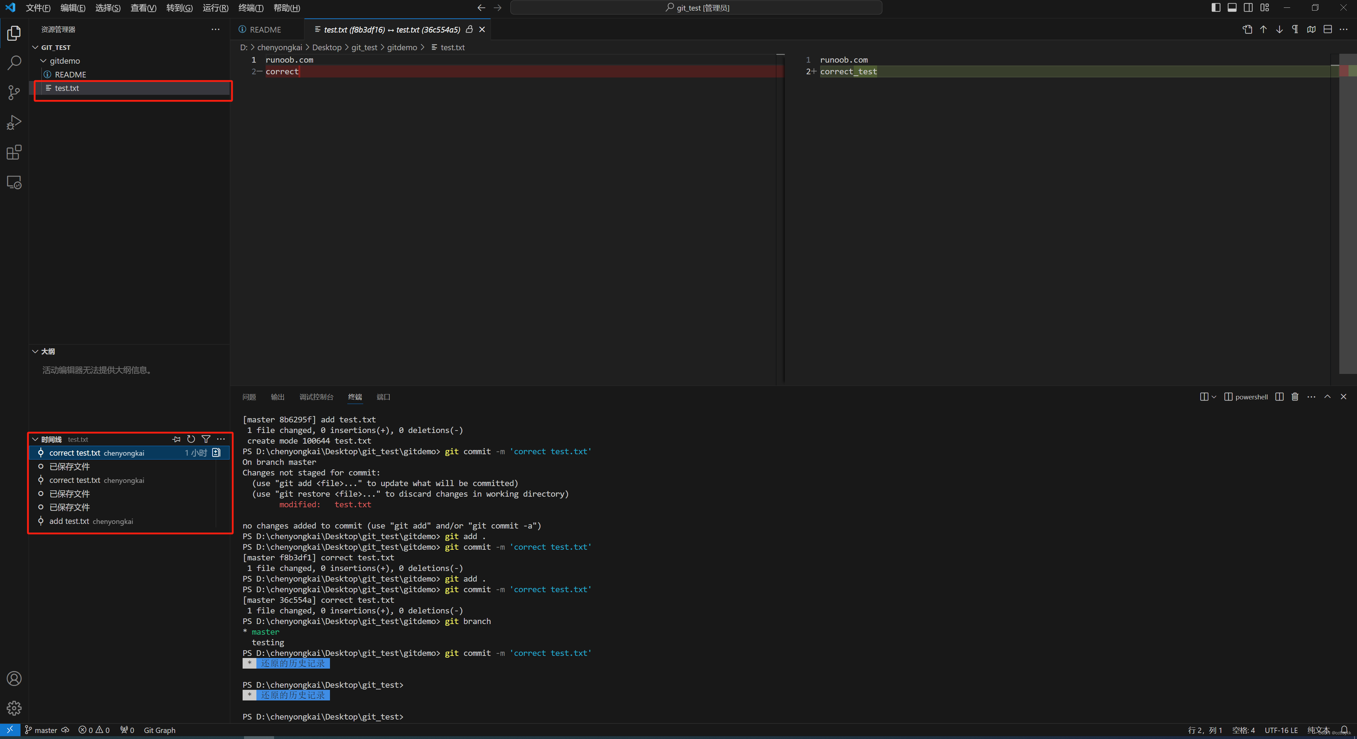Toggle inline diff view layout icon
The width and height of the screenshot is (1357, 739).
pyautogui.click(x=1328, y=29)
